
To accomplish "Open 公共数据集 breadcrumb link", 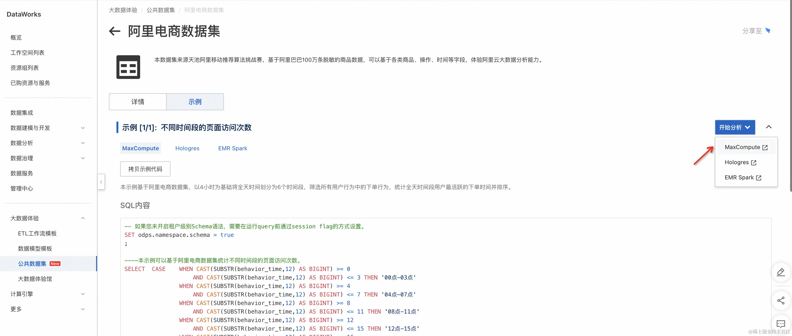I will click(x=161, y=10).
